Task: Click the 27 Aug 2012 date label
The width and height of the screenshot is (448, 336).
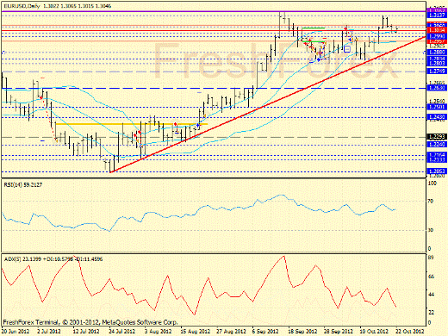Action: [x=231, y=331]
